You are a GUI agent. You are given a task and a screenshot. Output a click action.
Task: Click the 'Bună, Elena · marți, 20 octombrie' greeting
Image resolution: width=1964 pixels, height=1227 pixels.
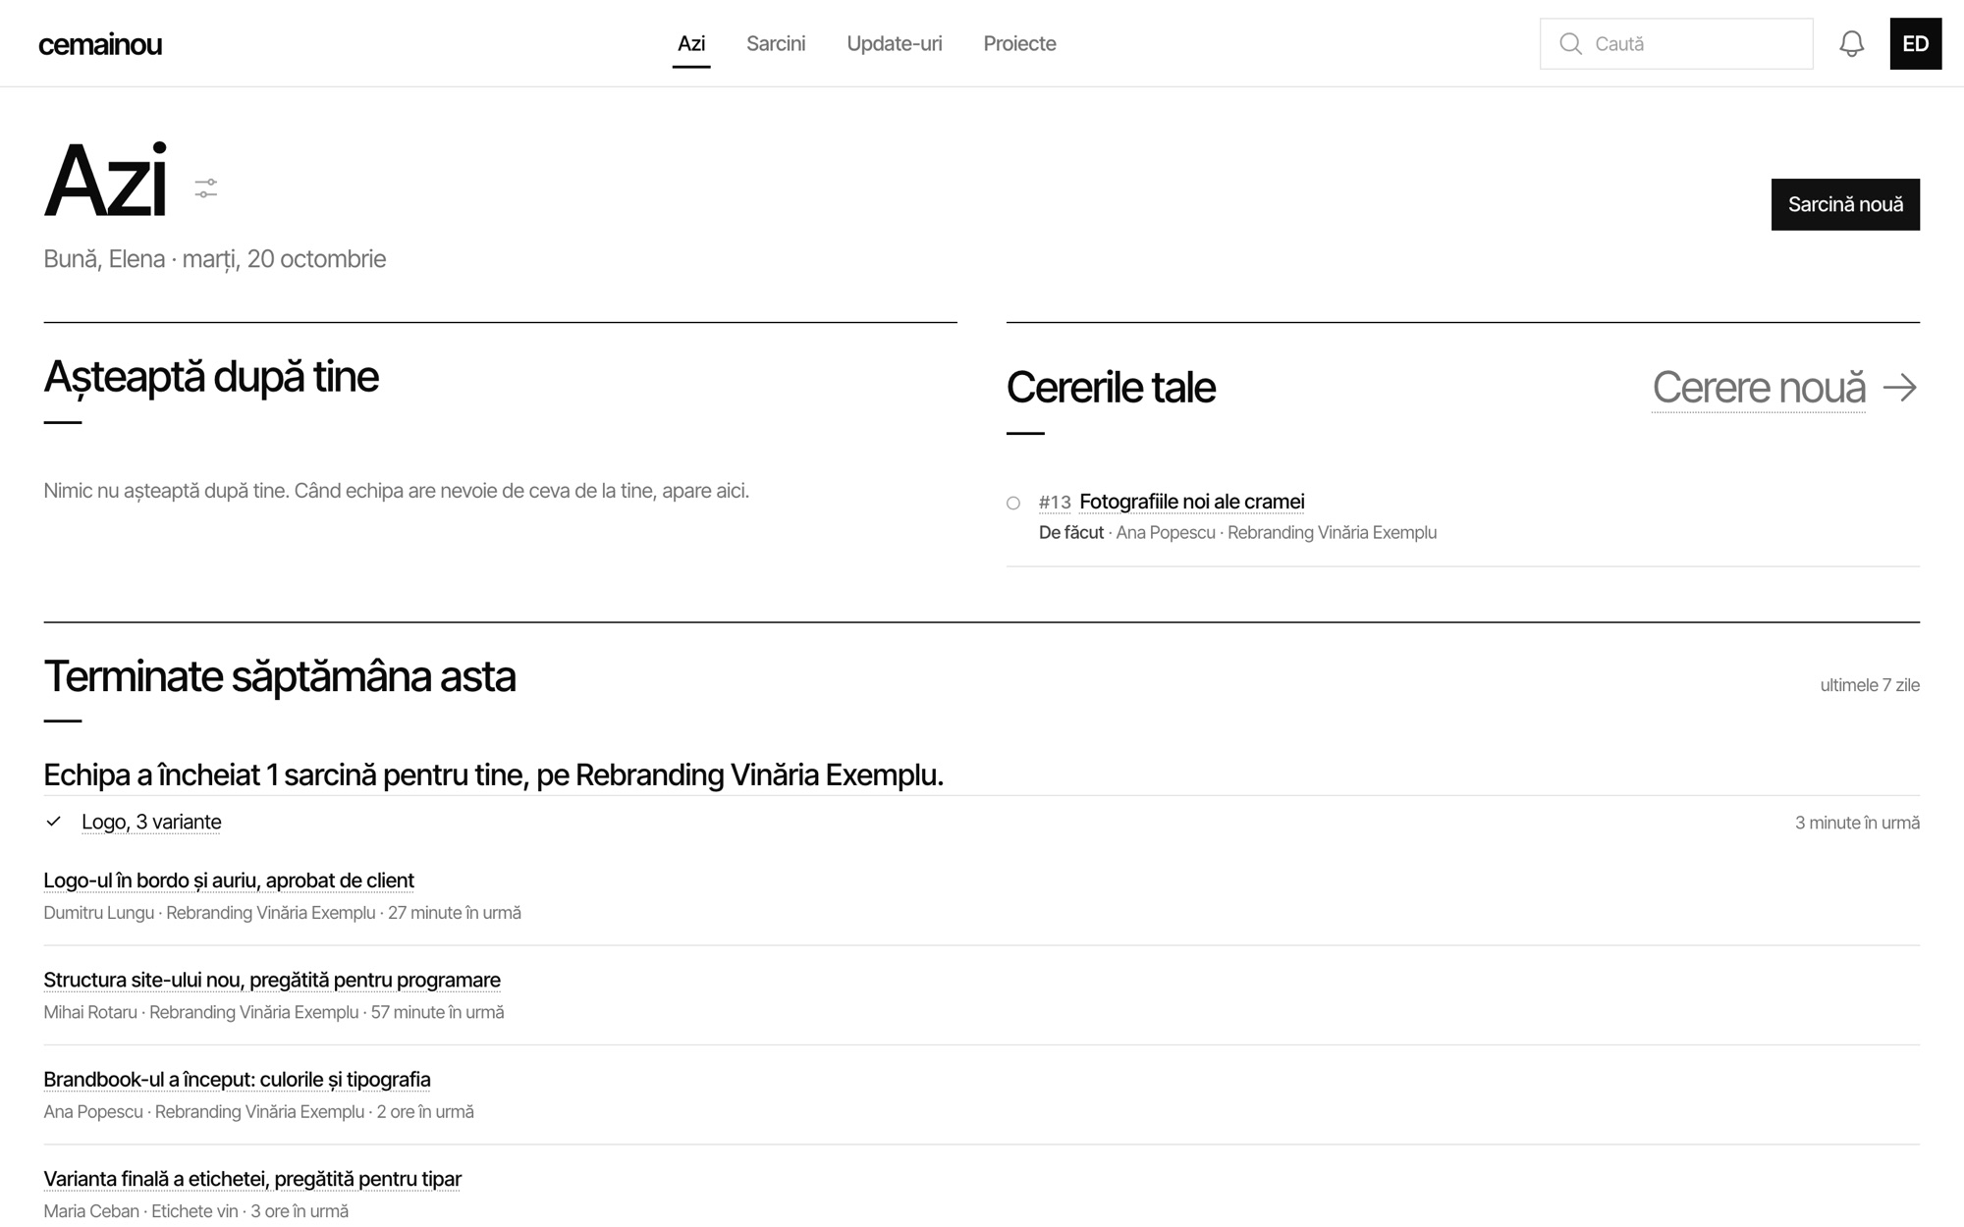(x=214, y=259)
